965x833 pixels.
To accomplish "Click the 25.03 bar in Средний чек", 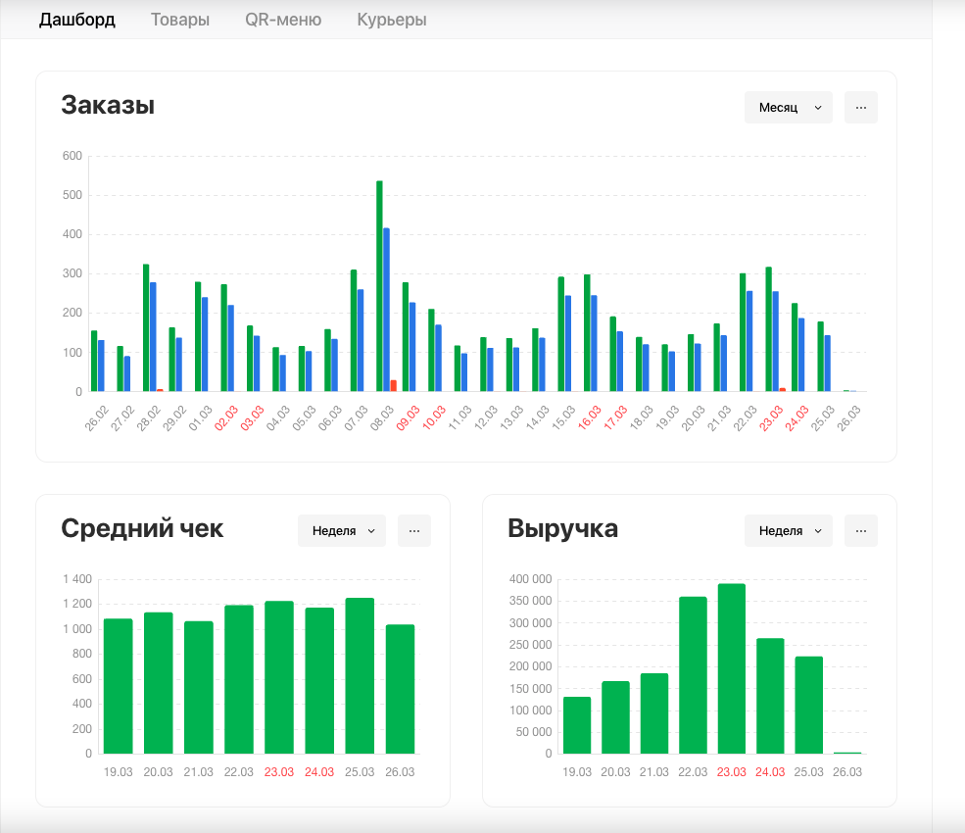I will (x=360, y=676).
